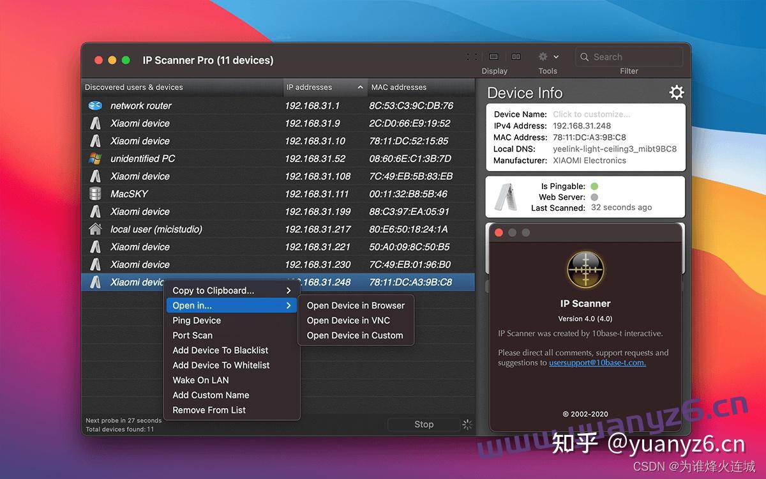Screen dimensions: 766x479
Task: Click inside the Search filter field
Action: tap(629, 57)
